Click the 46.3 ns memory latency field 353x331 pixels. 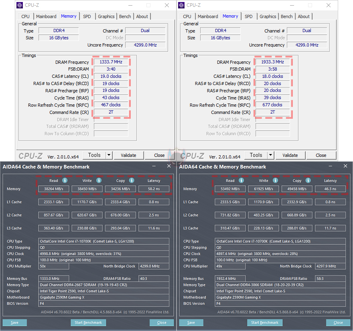330,189
